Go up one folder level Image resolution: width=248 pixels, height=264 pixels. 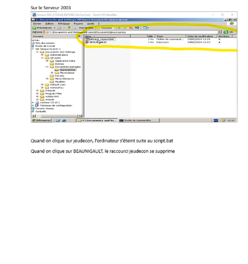(69, 28)
